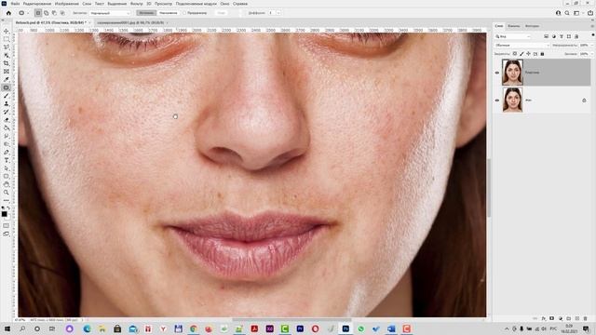Select the Gradient tool

click(7, 128)
